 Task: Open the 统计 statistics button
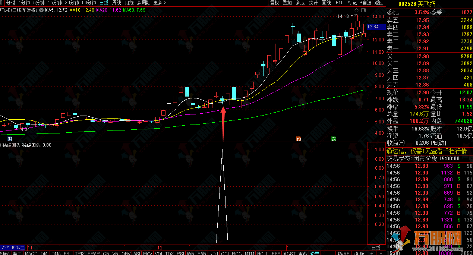[313, 3]
